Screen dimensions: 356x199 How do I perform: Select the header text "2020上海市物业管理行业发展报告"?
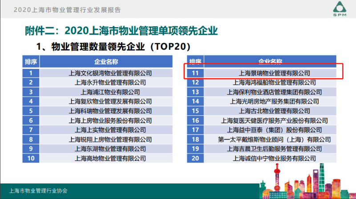click(x=67, y=10)
